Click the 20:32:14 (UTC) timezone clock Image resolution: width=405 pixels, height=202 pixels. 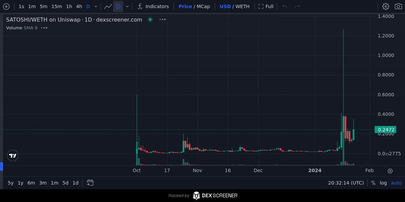click(x=346, y=183)
